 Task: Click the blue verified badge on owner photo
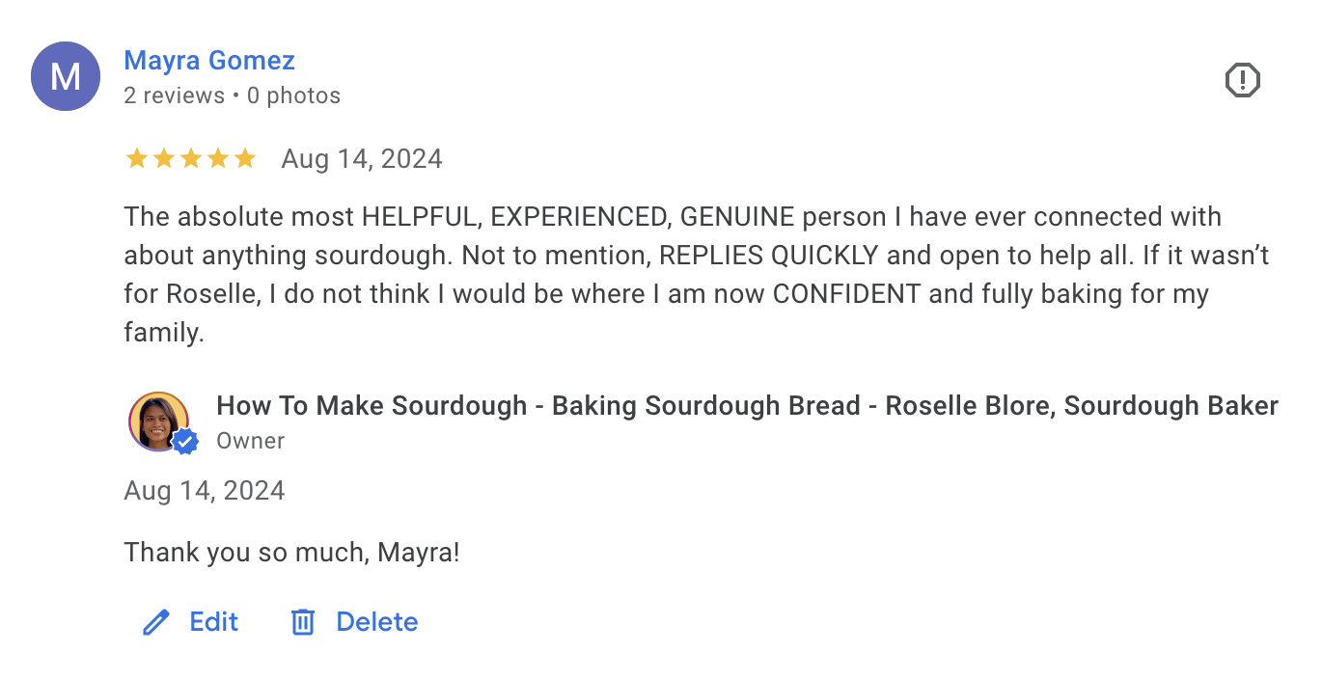click(185, 441)
